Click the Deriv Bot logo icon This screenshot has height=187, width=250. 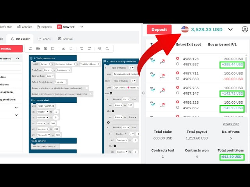tap(59, 27)
